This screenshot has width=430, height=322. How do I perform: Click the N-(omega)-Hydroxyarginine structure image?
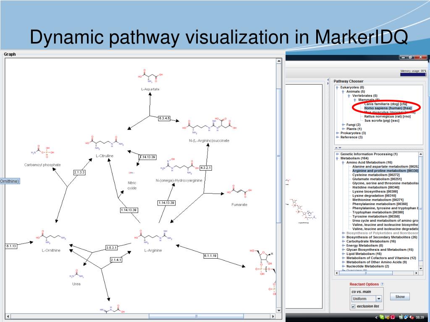click(x=180, y=166)
